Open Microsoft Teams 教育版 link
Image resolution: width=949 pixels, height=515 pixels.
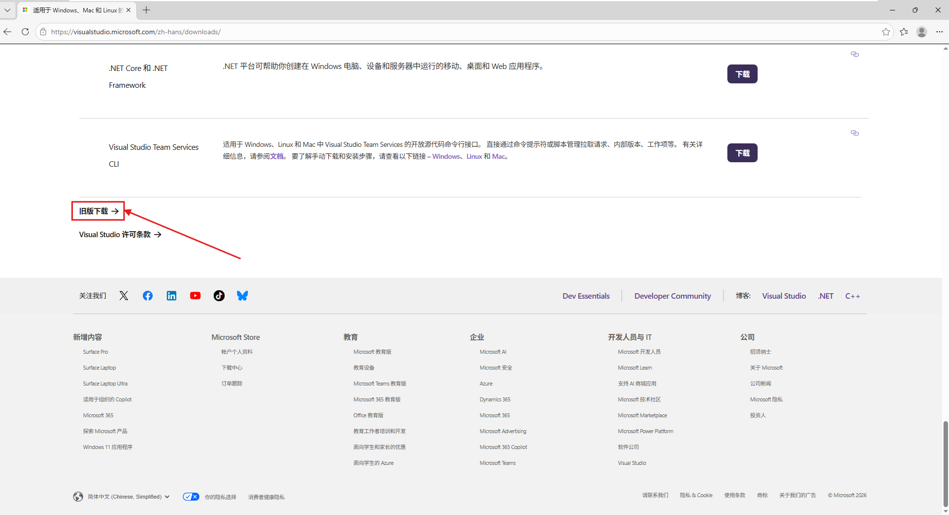click(x=380, y=384)
